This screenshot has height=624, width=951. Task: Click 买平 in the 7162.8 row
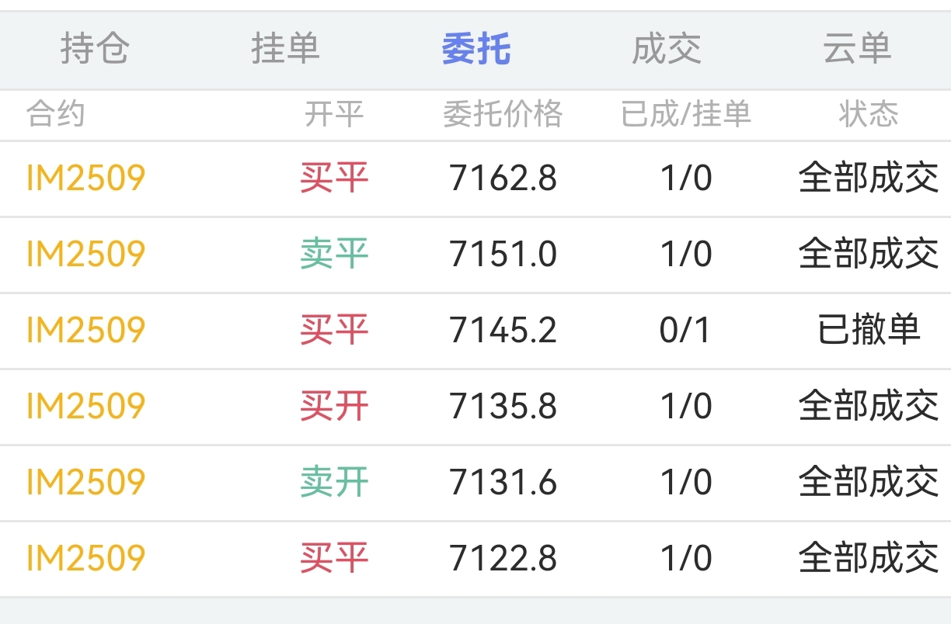334,179
